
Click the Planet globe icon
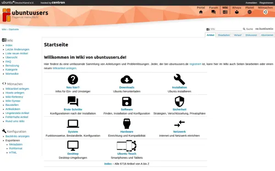coord(249,12)
